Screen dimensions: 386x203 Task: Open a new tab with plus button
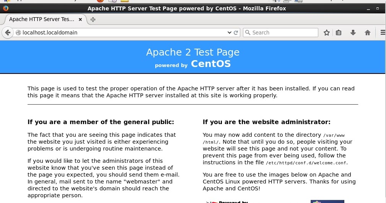pos(93,20)
